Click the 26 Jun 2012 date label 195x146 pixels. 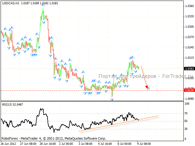point(9,144)
